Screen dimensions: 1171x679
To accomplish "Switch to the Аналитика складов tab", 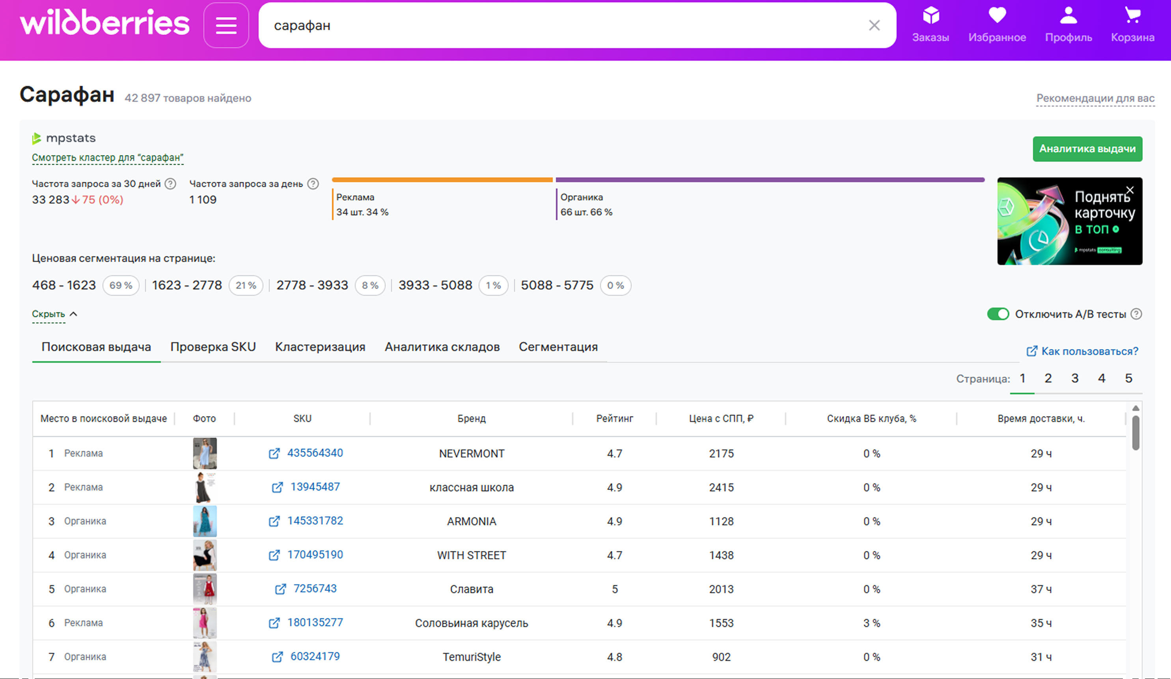I will [442, 347].
